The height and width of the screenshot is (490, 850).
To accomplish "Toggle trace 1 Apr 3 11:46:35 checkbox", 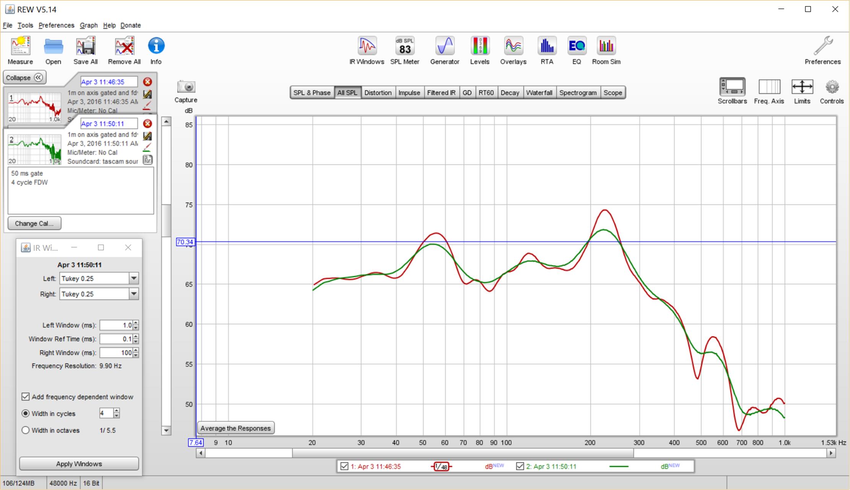I will coord(344,466).
